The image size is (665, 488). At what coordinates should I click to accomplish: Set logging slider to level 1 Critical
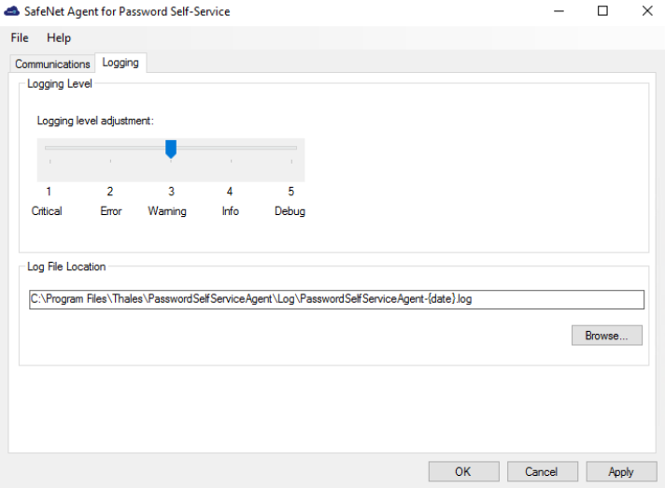pos(50,149)
